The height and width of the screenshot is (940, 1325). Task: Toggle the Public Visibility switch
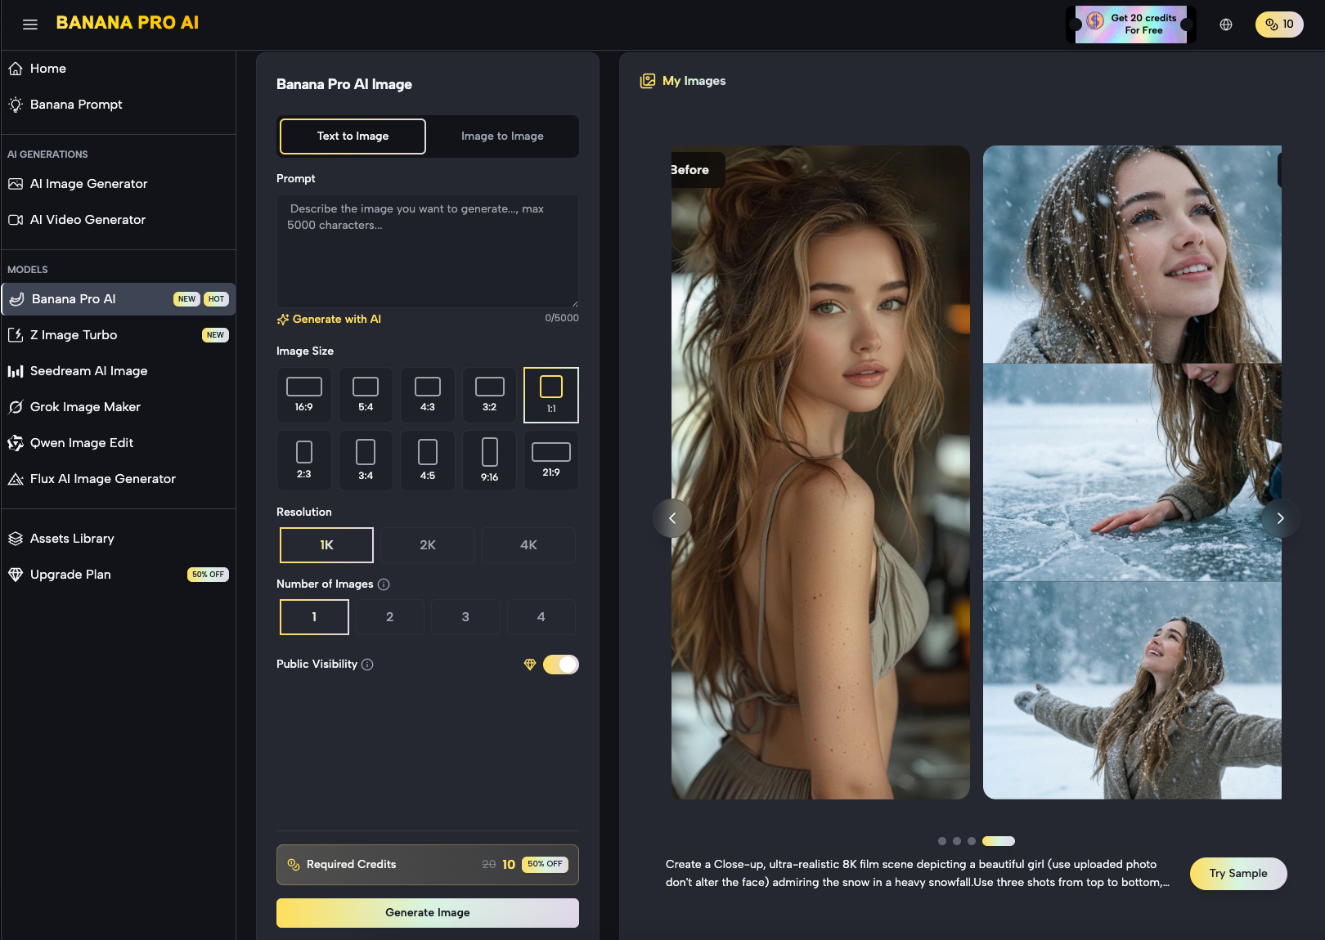[x=561, y=665]
